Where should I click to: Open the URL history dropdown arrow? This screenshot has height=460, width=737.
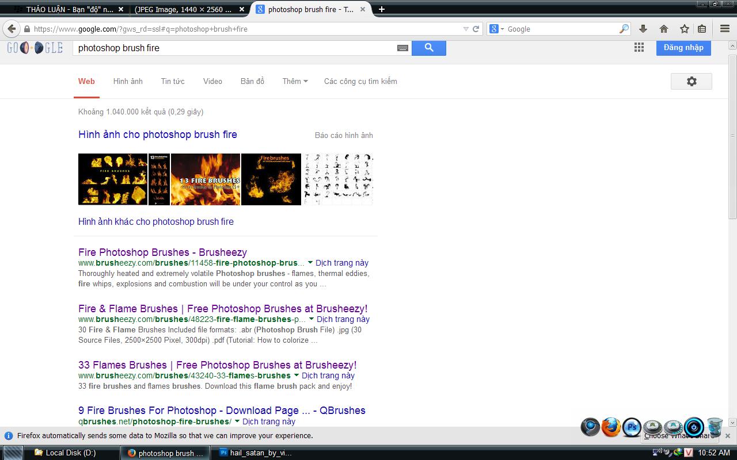466,29
